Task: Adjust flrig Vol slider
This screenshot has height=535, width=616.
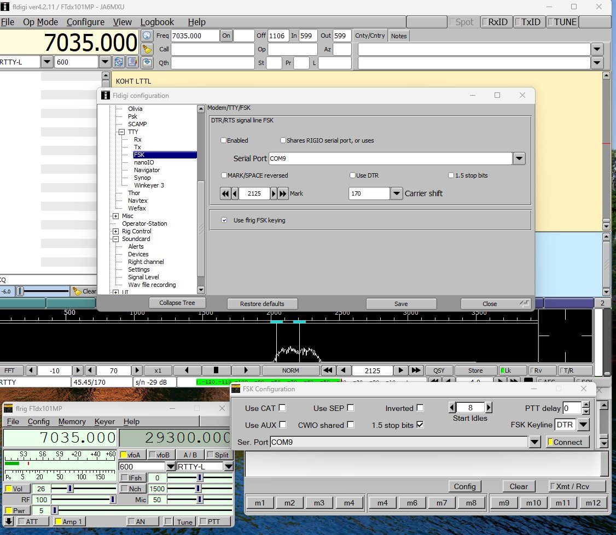Action: click(x=83, y=489)
